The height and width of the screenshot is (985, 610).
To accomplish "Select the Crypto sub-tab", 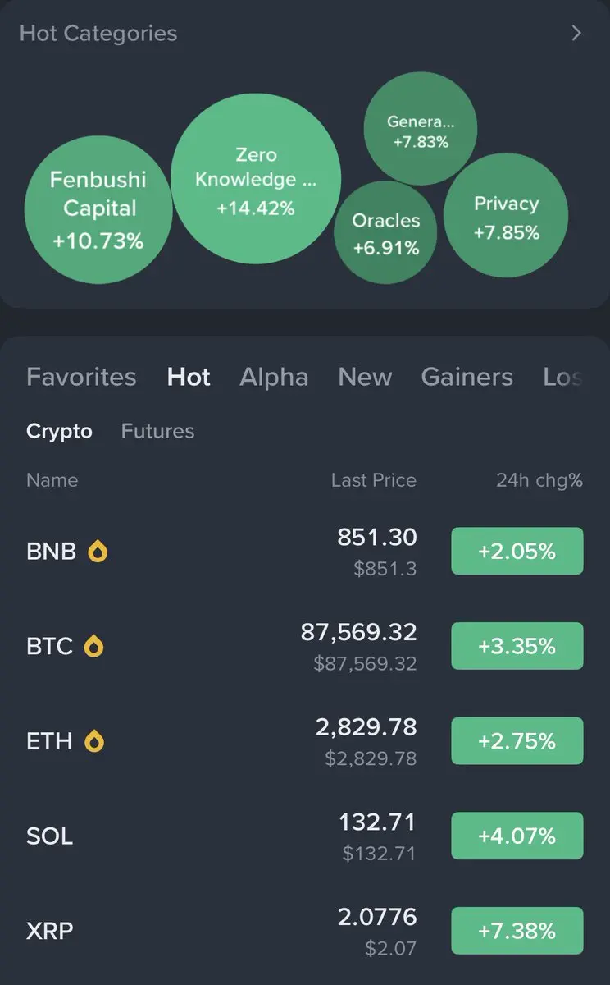I will pyautogui.click(x=59, y=431).
